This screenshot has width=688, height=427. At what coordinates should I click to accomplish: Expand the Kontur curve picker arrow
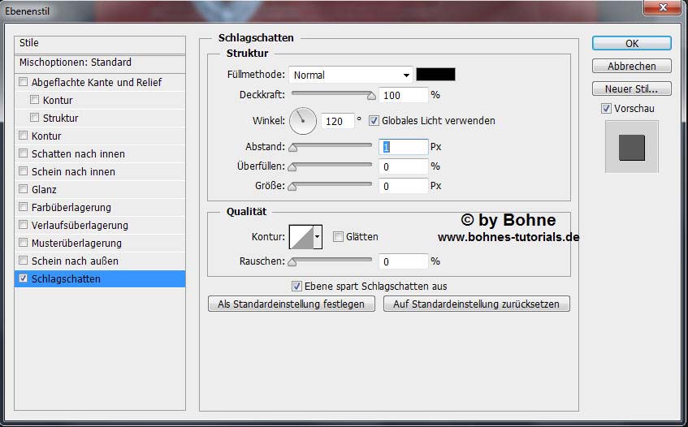coord(318,237)
